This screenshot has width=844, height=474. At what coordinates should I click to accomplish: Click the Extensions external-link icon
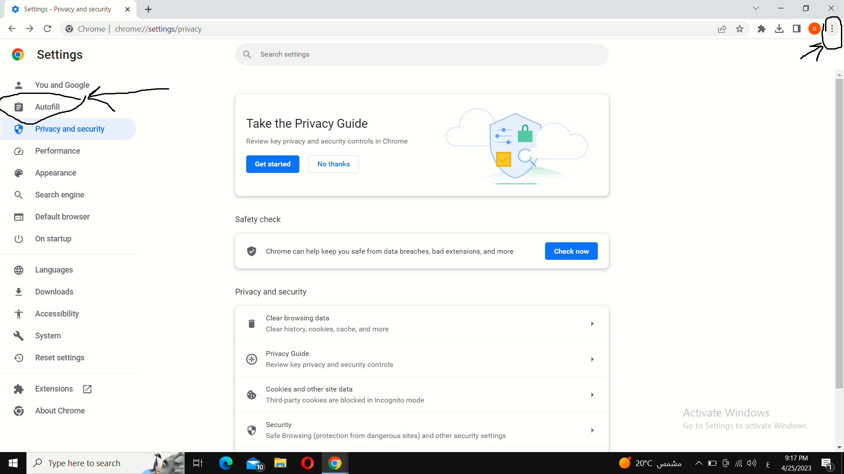[87, 389]
